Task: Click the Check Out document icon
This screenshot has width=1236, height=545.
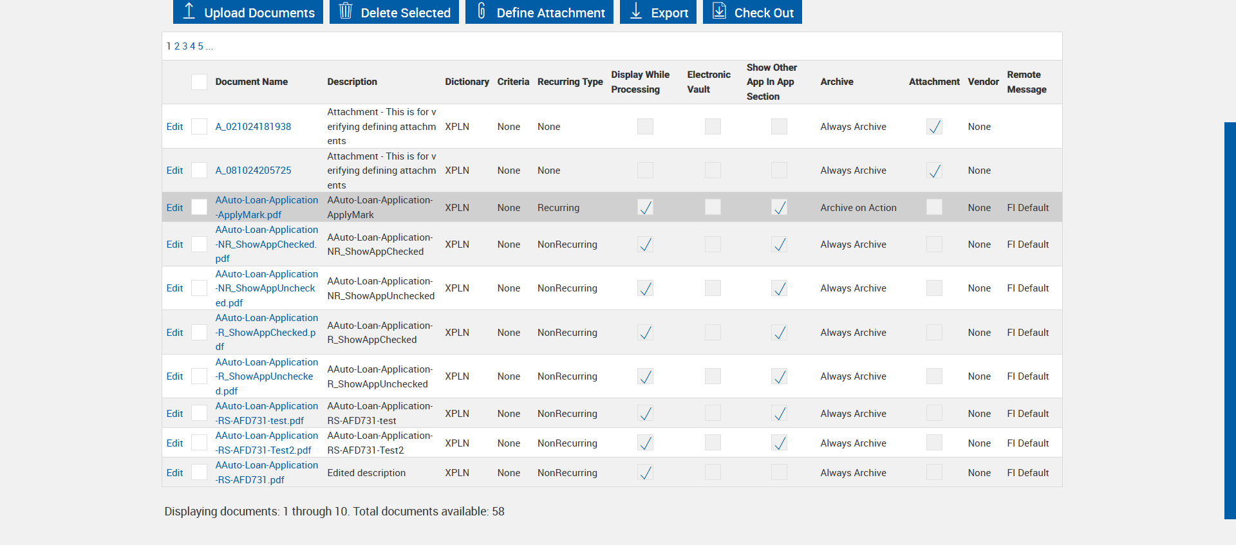Action: point(719,11)
